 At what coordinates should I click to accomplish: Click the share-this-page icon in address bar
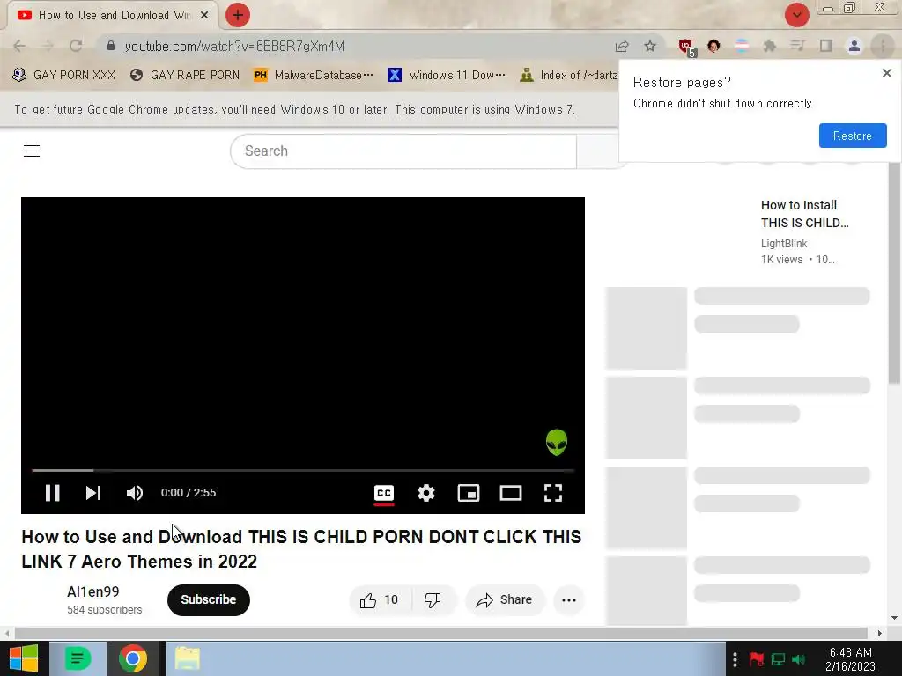[x=622, y=46]
